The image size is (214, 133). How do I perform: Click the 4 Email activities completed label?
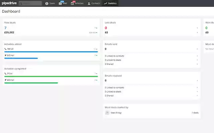[x=11, y=80]
